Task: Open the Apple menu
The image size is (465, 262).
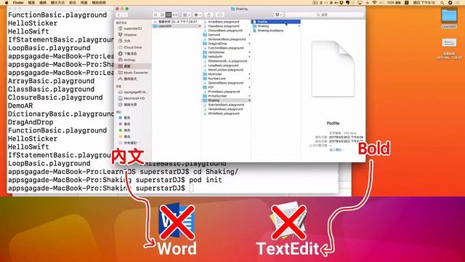Action: point(7,2)
